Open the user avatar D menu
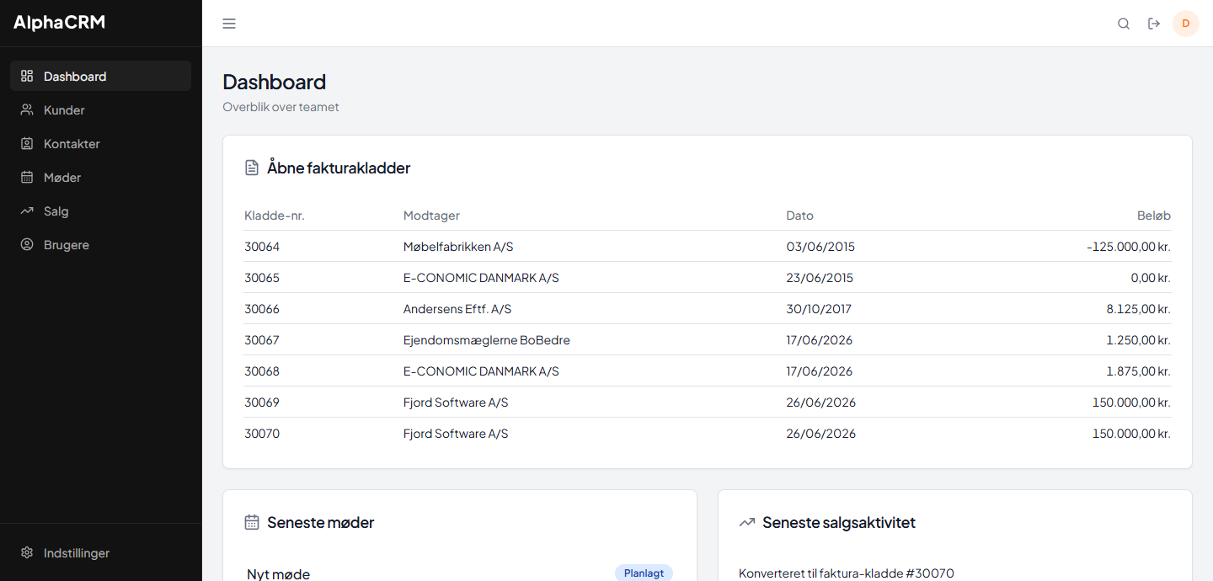Screen dimensions: 1213x581 [1186, 24]
